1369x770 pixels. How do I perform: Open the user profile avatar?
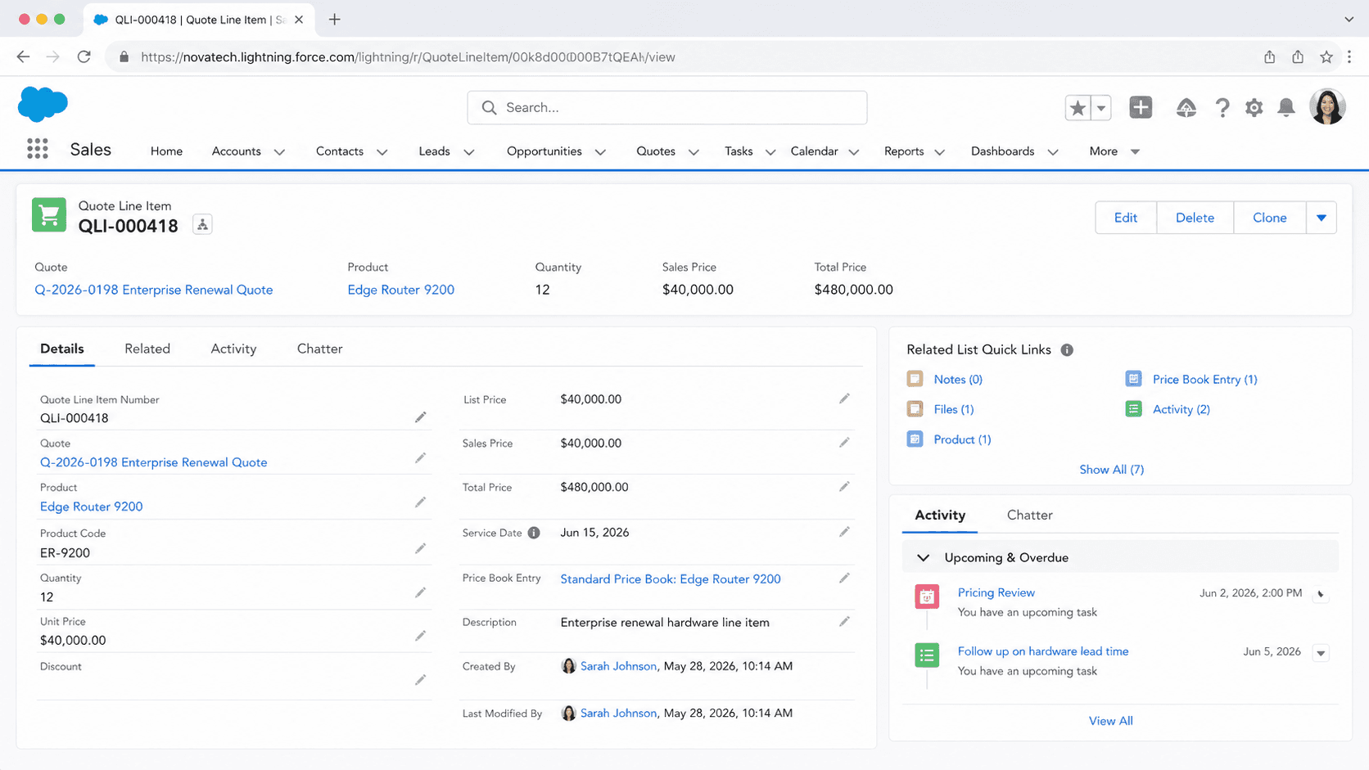click(x=1327, y=106)
